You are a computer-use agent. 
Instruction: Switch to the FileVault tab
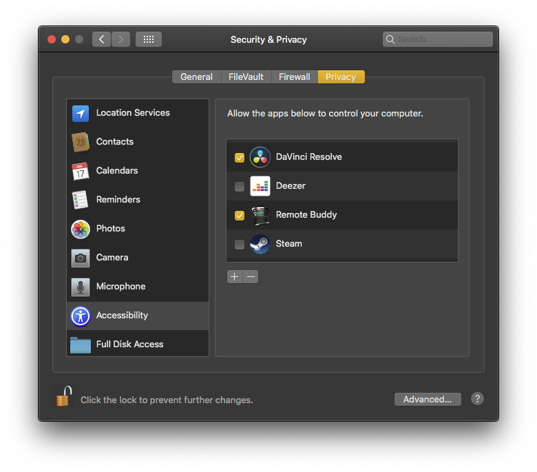point(246,76)
